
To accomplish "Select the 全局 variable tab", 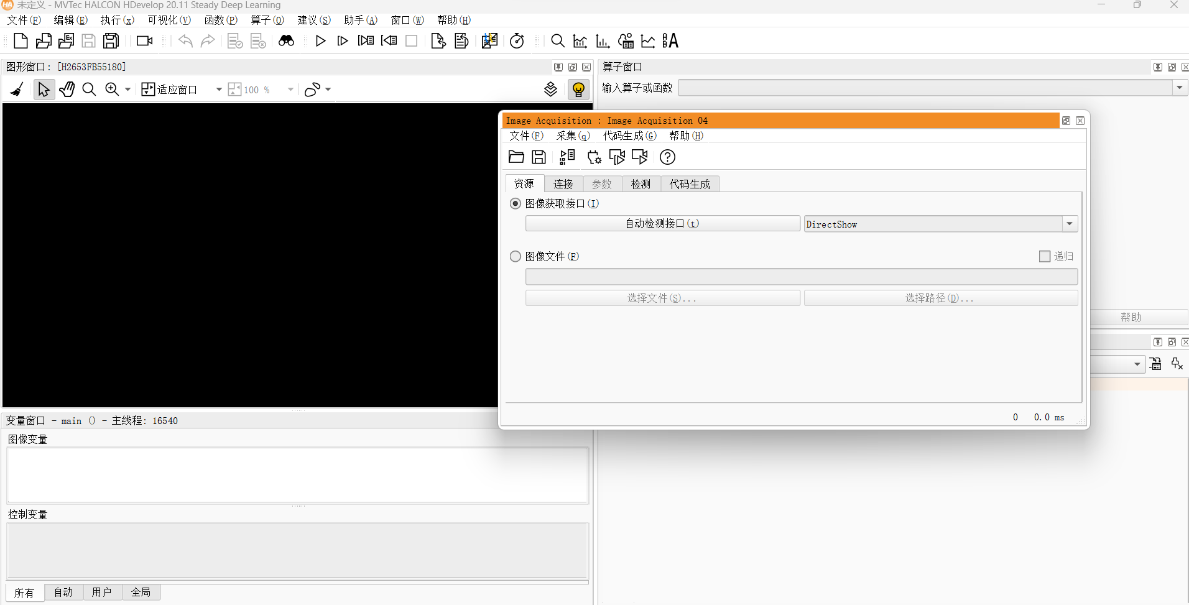I will click(x=141, y=592).
